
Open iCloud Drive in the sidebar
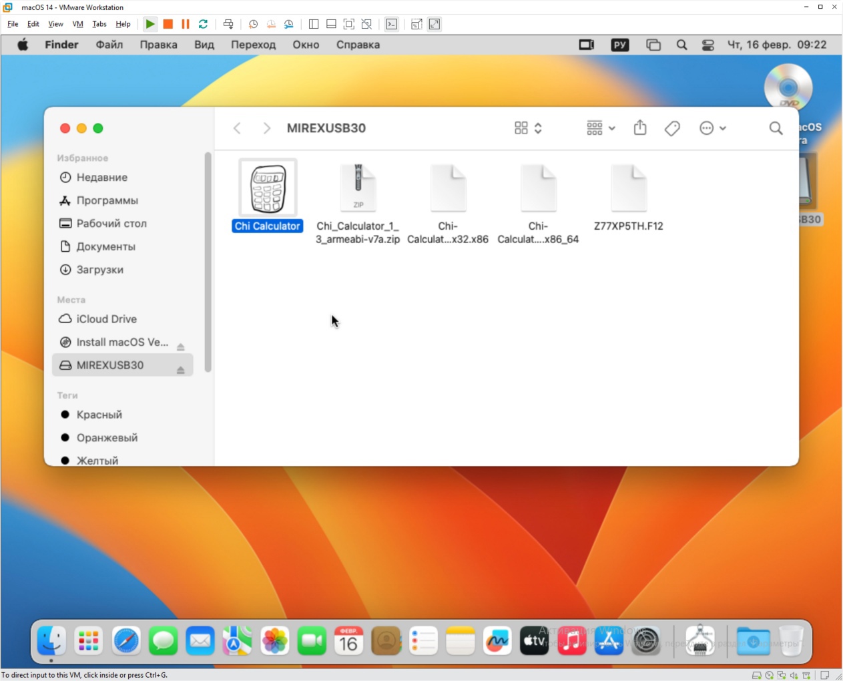pos(106,319)
